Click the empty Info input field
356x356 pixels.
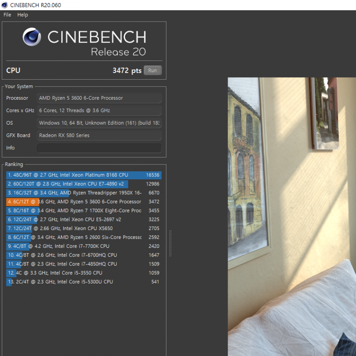(x=99, y=148)
